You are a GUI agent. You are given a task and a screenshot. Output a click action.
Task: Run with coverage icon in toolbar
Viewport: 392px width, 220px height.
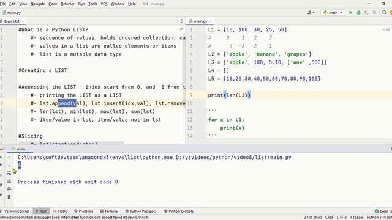pos(366,12)
